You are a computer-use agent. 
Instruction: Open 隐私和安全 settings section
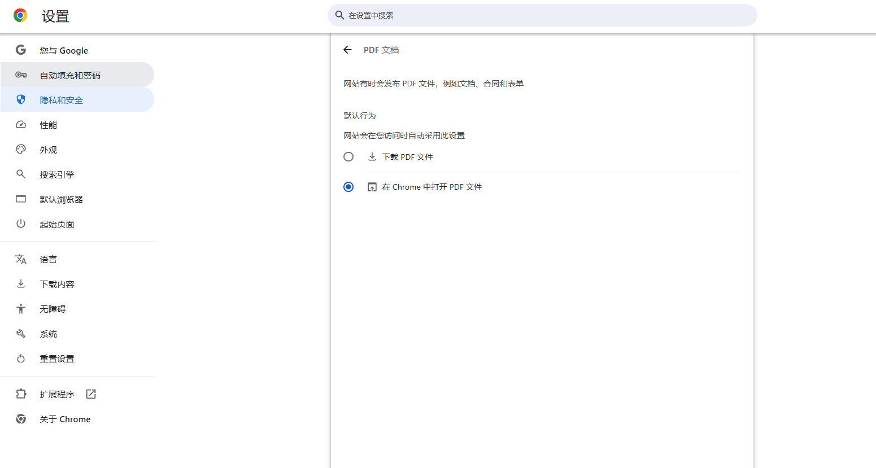click(77, 100)
